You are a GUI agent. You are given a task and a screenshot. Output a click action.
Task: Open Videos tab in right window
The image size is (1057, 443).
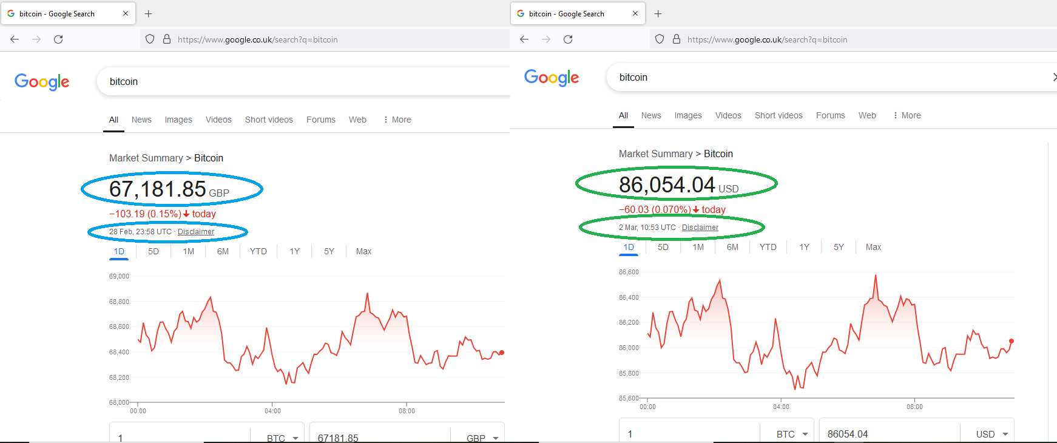(x=728, y=115)
